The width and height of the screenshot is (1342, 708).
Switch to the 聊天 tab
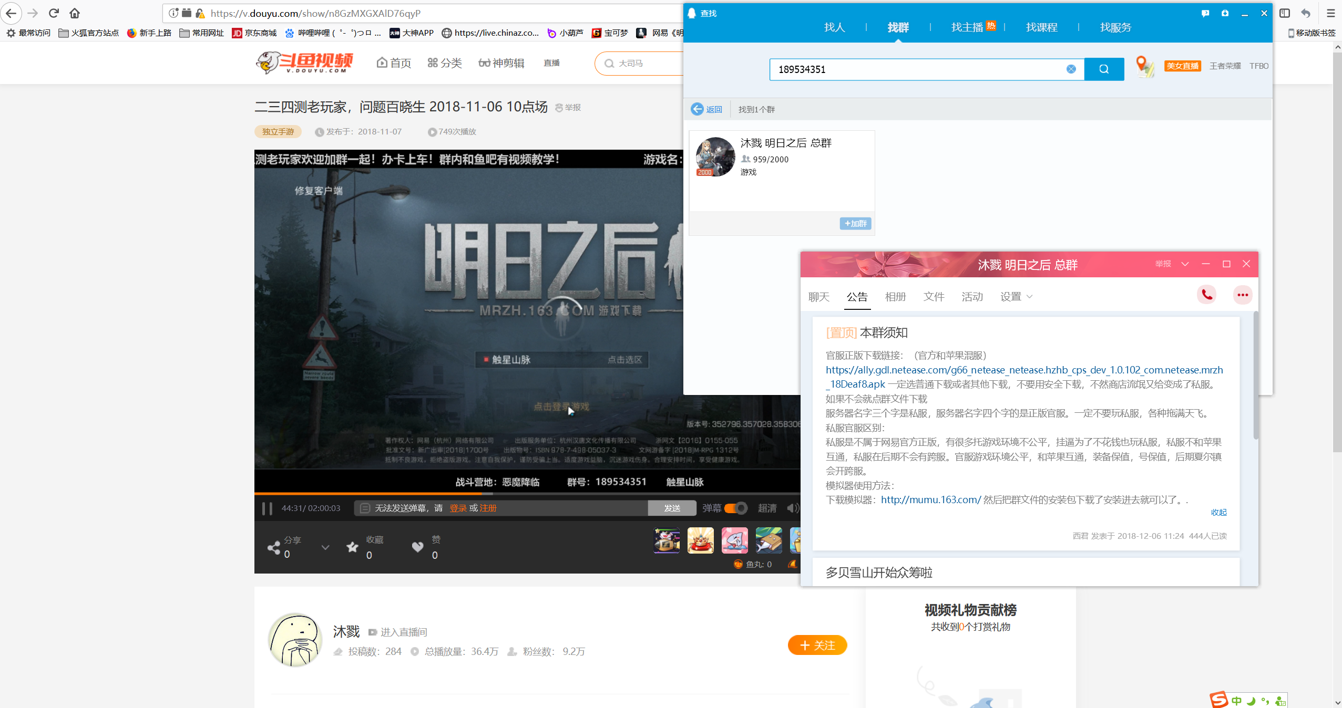click(x=818, y=297)
